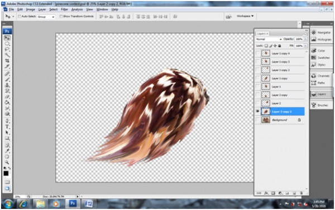Select the Paint Bucket tool

[7, 103]
